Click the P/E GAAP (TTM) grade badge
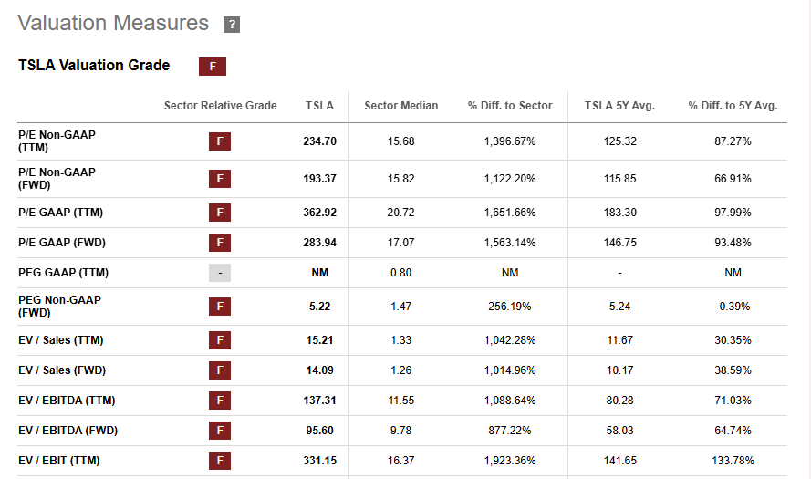 (x=219, y=213)
